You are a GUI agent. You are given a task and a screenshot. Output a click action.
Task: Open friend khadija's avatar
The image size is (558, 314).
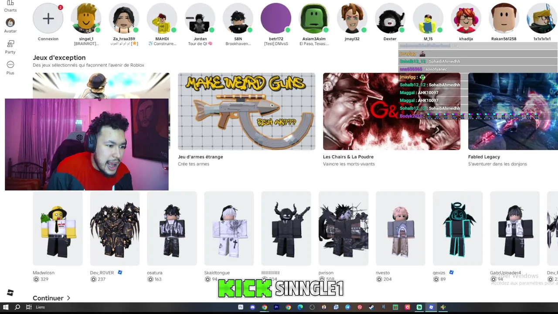coord(466,18)
